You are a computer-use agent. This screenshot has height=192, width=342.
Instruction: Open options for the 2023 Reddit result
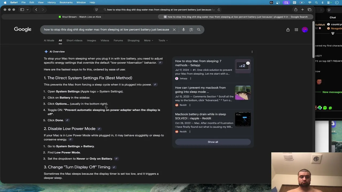pyautogui.click(x=190, y=105)
